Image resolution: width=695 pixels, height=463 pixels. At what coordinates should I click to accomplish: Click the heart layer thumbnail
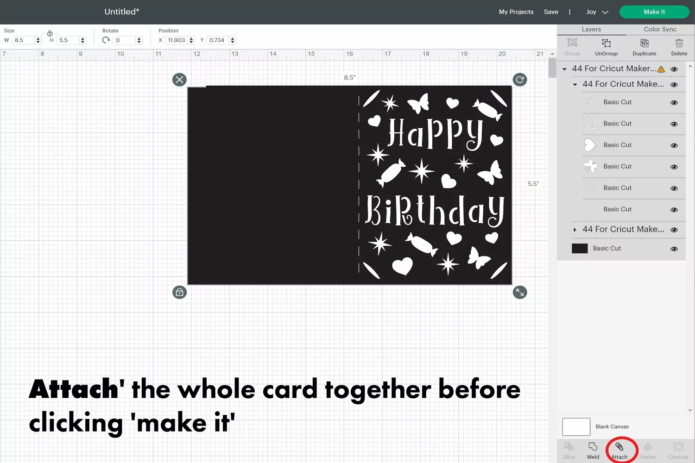tap(589, 145)
